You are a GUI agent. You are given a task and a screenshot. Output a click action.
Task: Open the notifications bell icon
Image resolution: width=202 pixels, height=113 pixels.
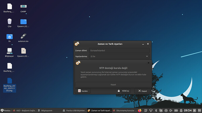[181, 110]
